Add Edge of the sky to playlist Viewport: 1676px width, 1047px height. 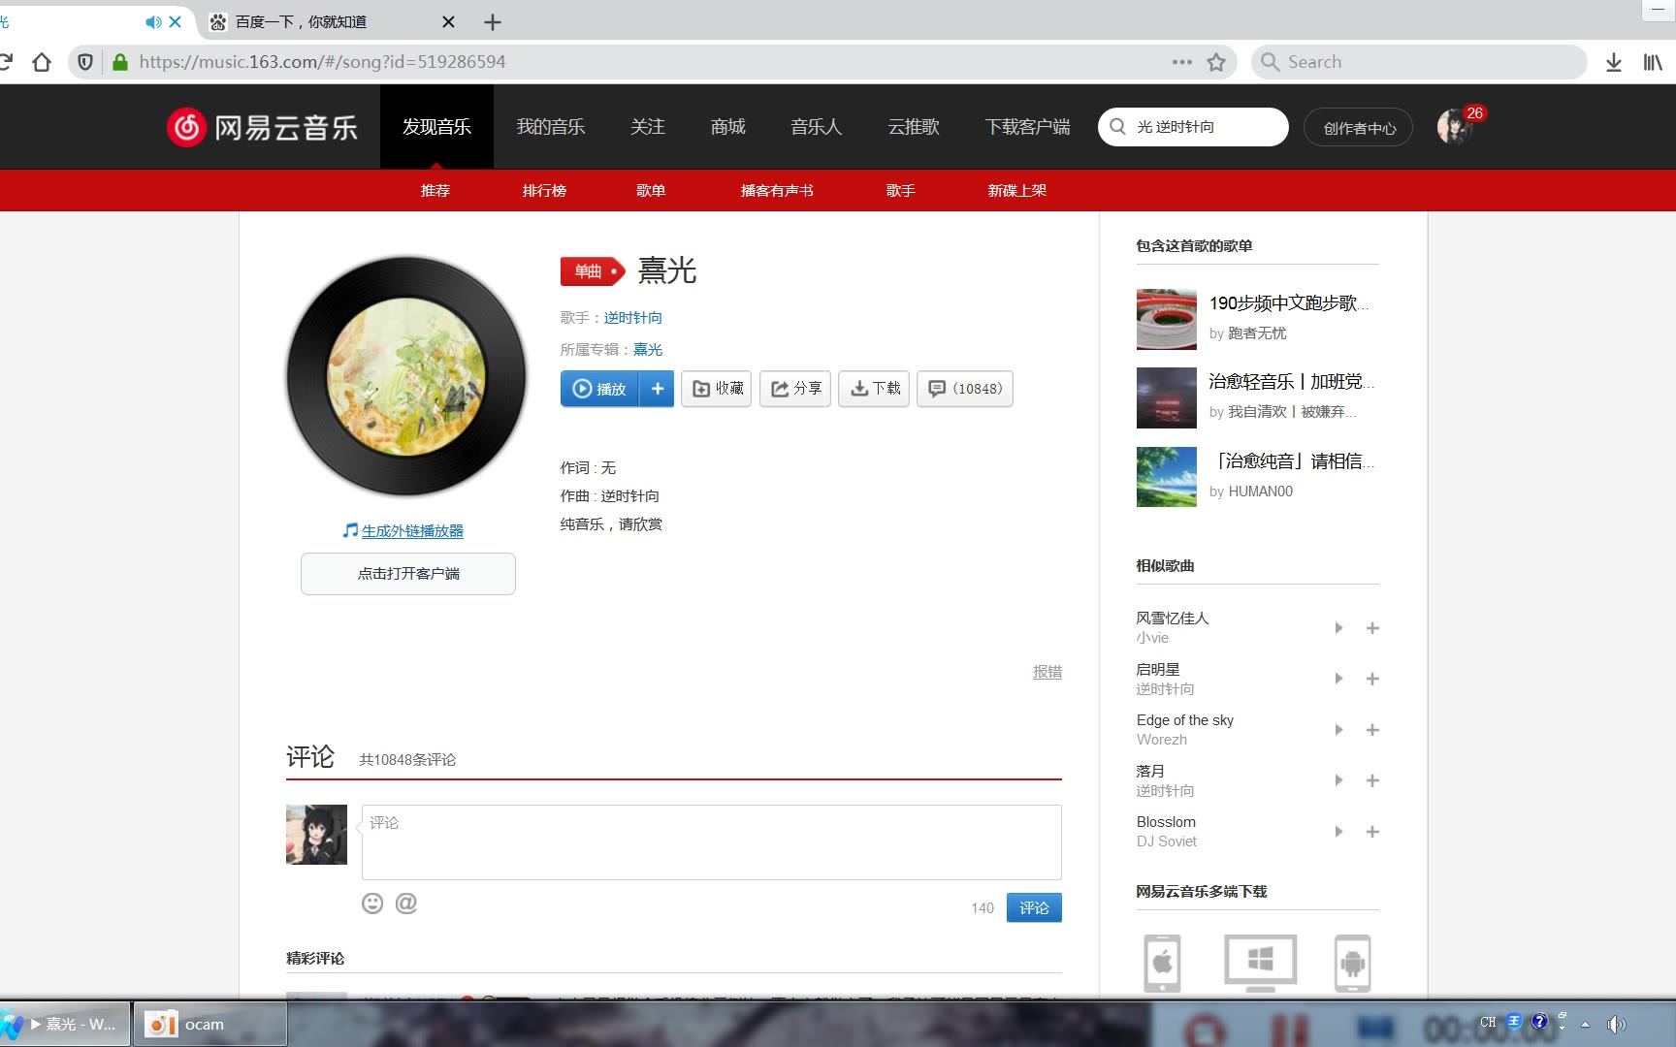point(1372,730)
